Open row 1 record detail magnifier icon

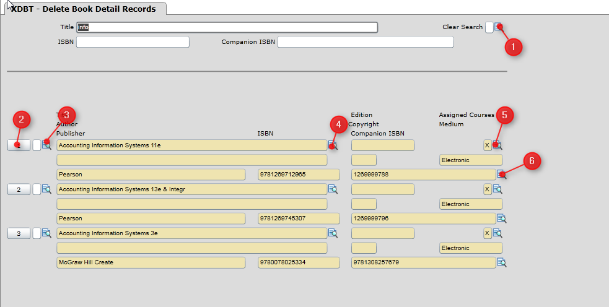click(x=46, y=145)
